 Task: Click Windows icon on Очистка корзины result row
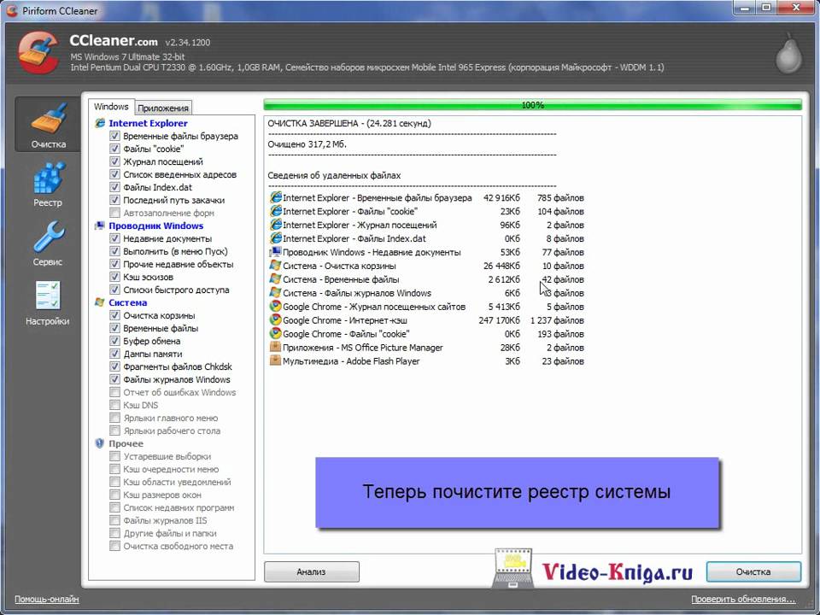coord(275,266)
